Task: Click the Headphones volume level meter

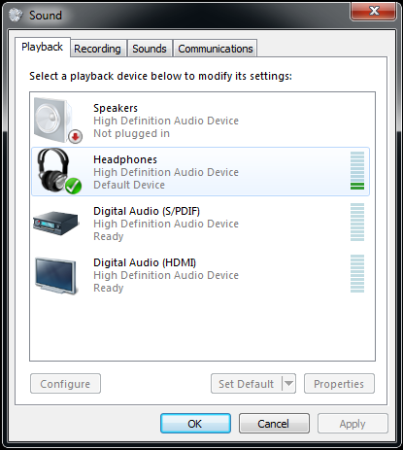Action: tap(357, 170)
